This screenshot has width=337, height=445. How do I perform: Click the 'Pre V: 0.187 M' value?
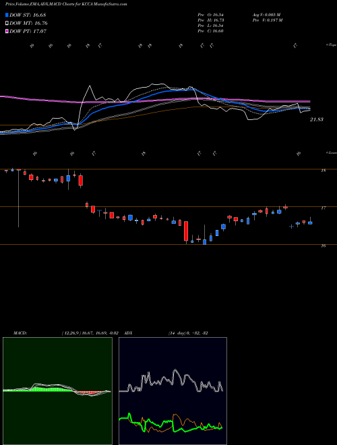coord(267,20)
